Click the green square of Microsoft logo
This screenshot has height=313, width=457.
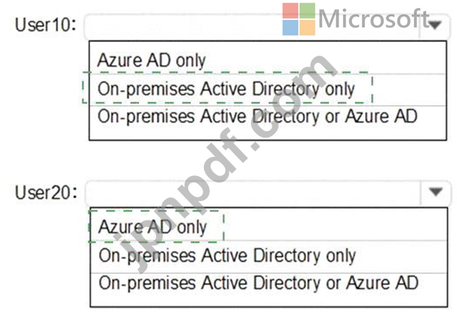coord(307,11)
